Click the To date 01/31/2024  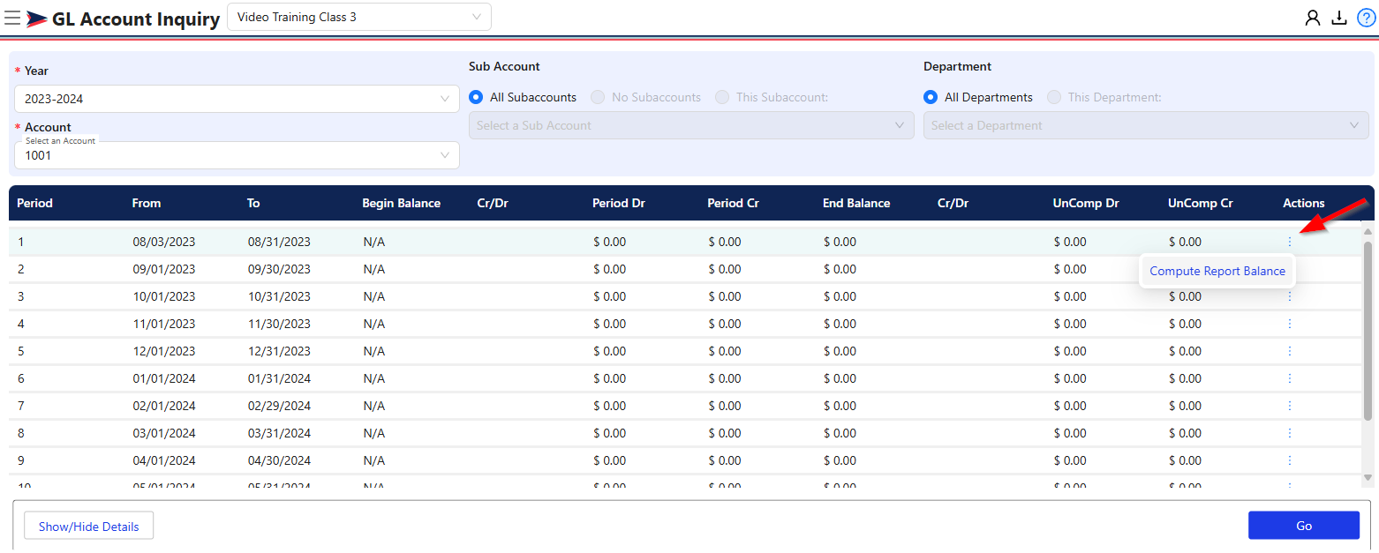(279, 378)
